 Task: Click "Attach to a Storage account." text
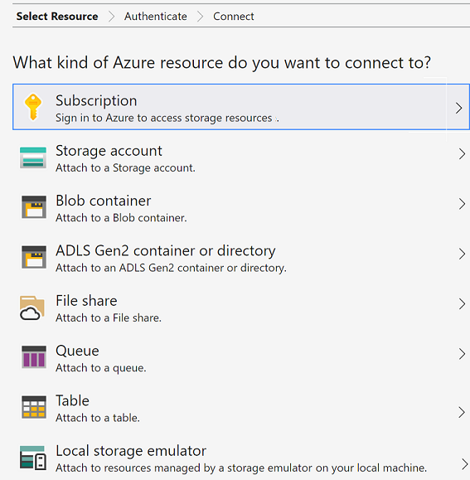point(125,167)
